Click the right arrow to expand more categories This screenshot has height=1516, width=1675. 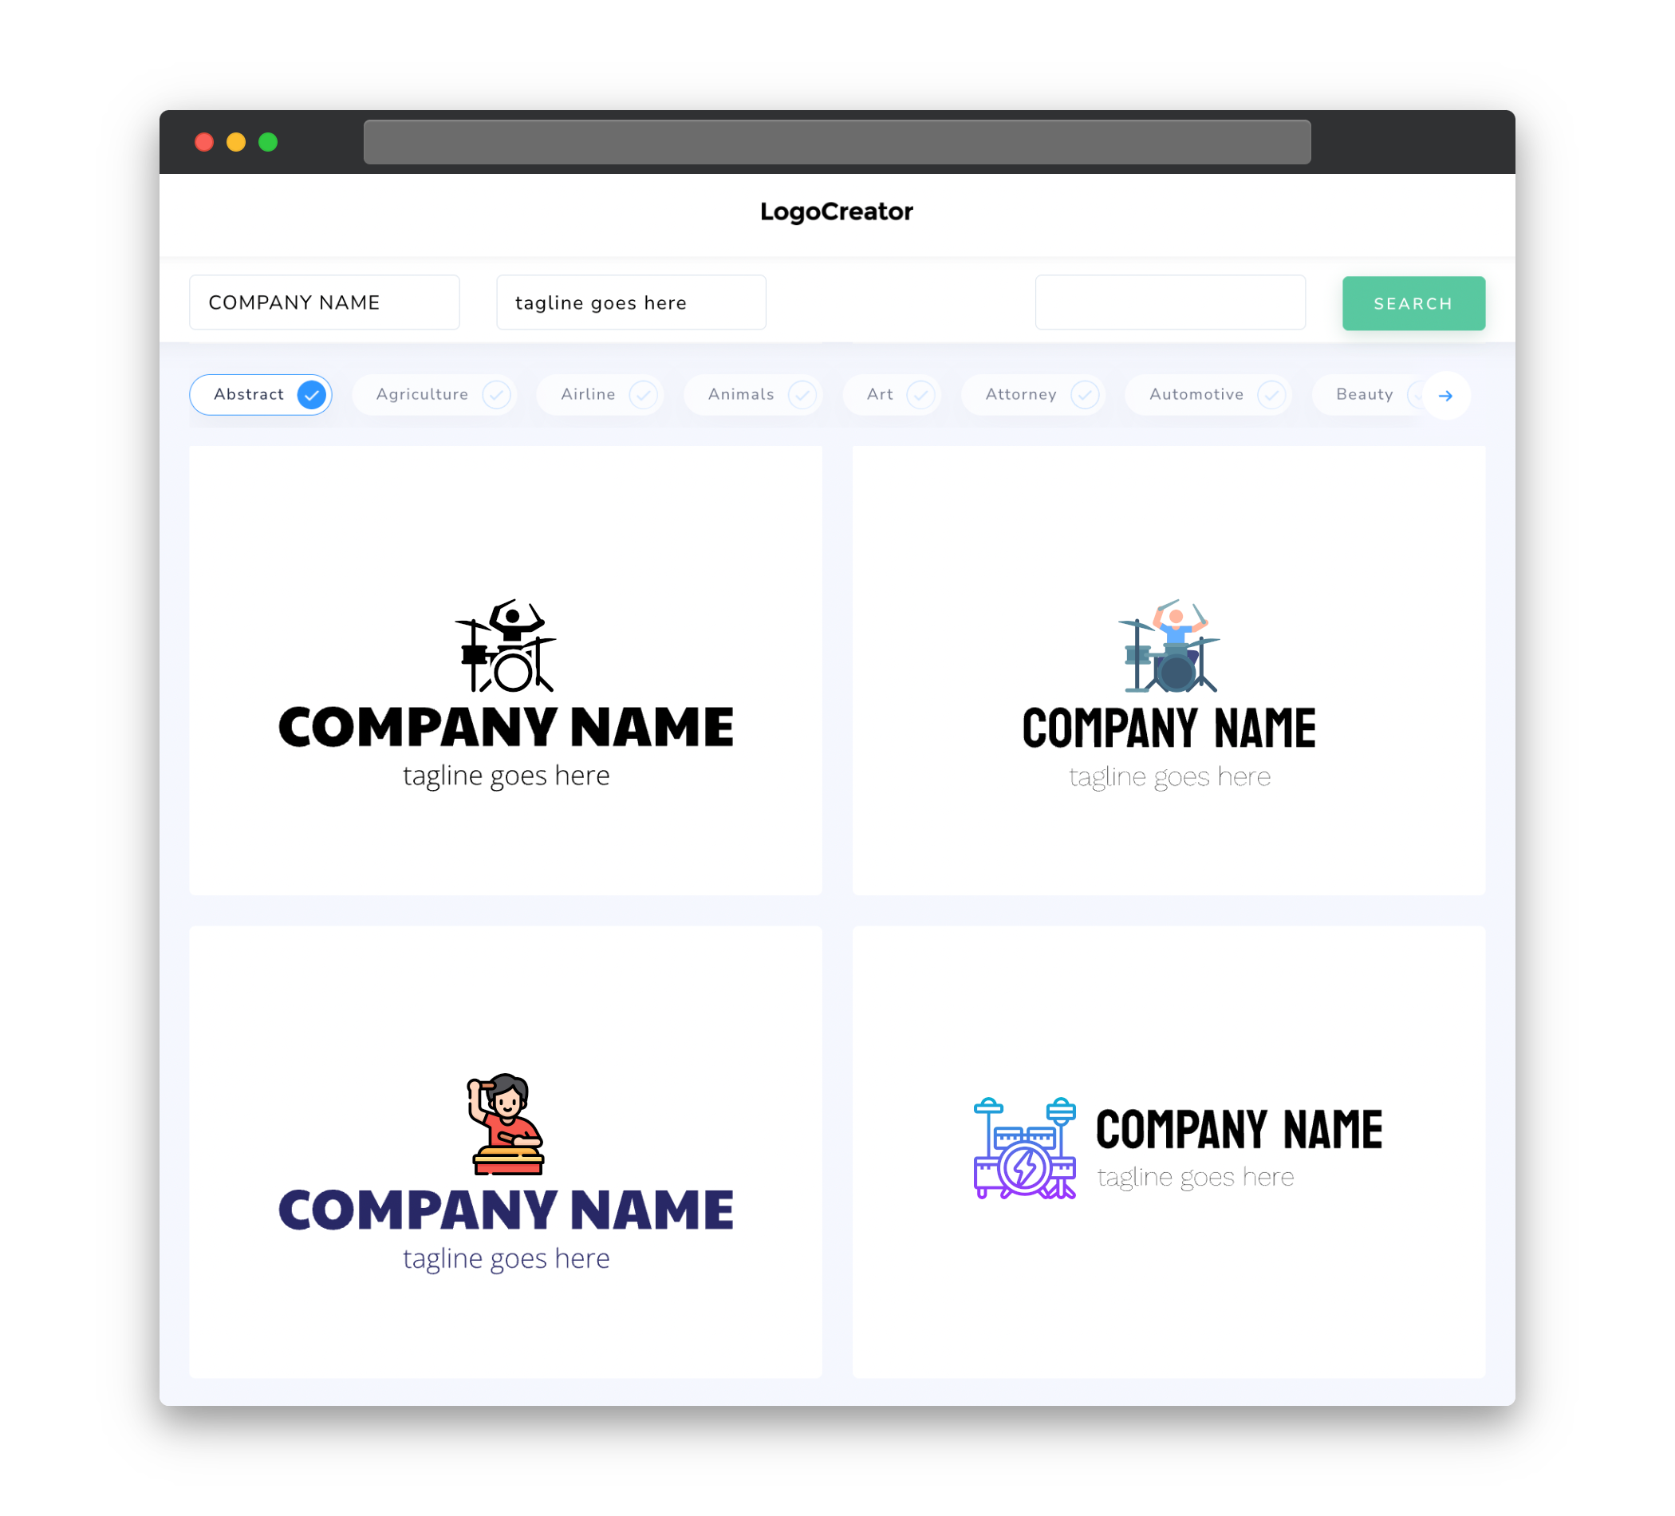tap(1446, 394)
